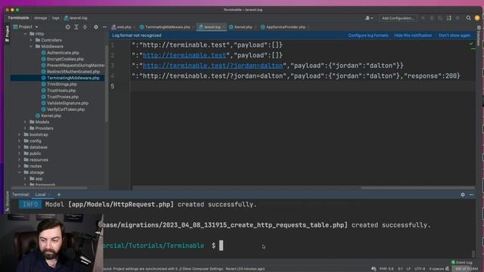Click the storage breadcrumb in navigation bar

(x=40, y=18)
